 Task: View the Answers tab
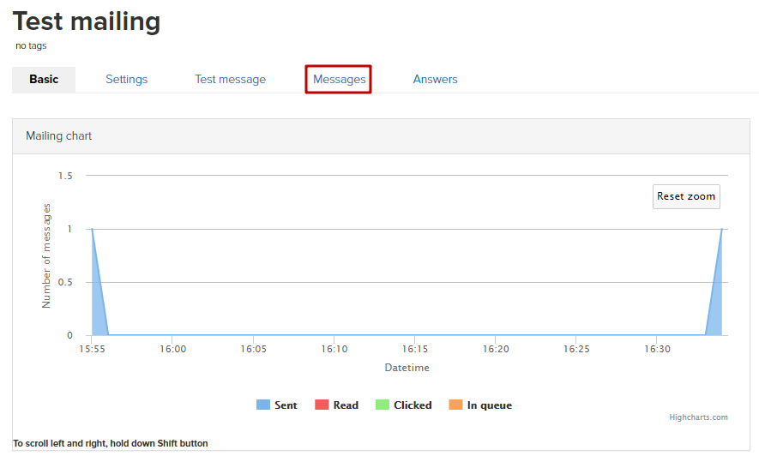point(435,80)
